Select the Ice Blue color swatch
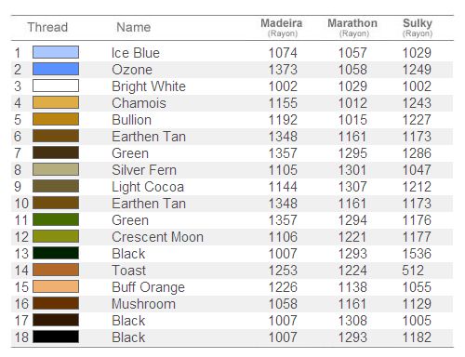 (x=56, y=52)
